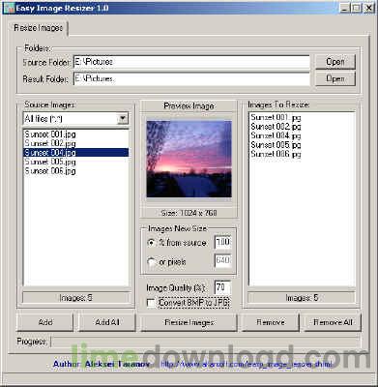
Task: Click the pixels value field
Action: click(x=222, y=260)
